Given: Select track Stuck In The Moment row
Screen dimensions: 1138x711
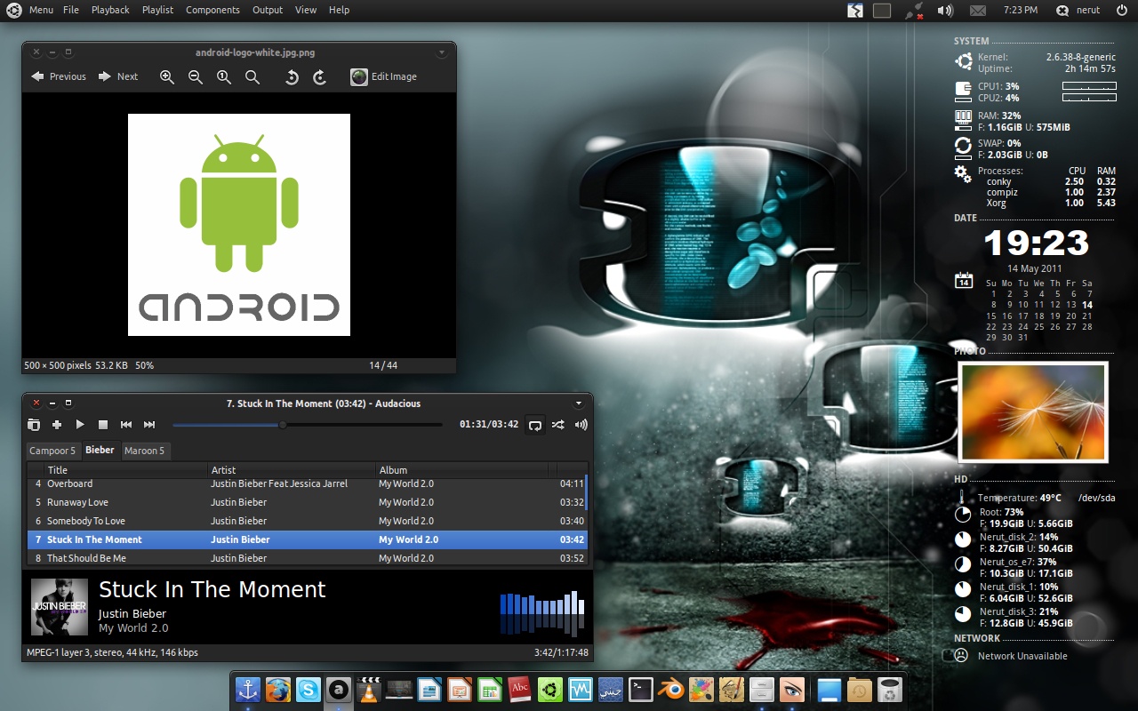Looking at the screenshot, I should 307,539.
